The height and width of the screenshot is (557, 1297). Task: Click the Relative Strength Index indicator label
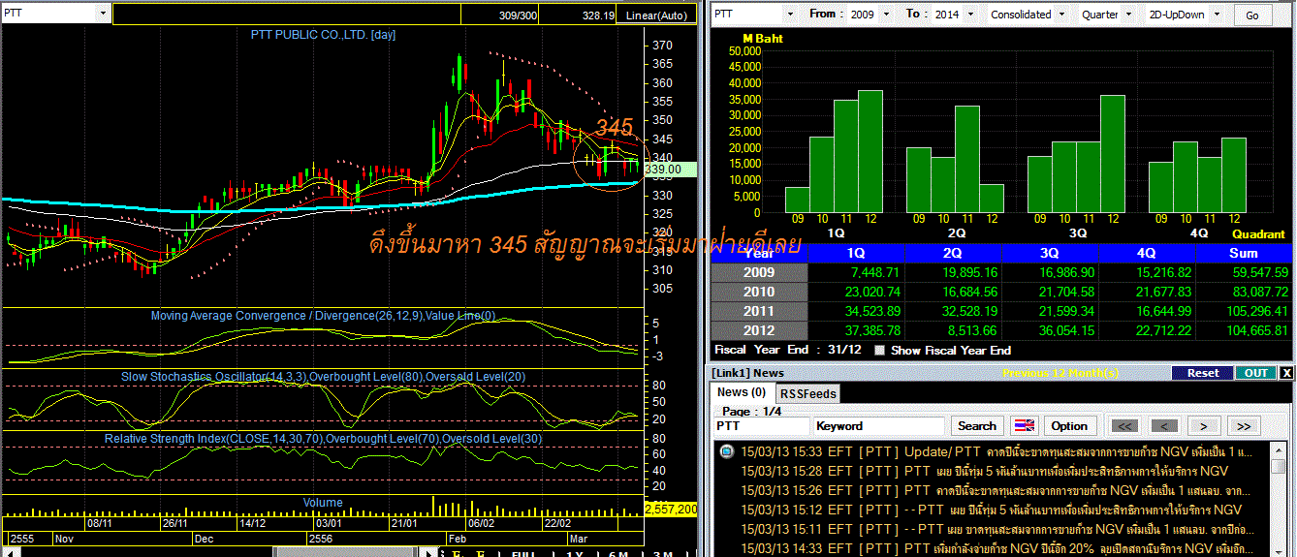click(x=323, y=439)
